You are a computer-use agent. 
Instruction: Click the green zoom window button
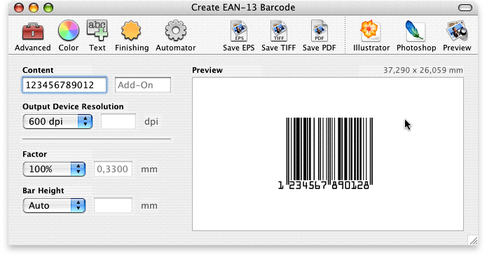48,8
